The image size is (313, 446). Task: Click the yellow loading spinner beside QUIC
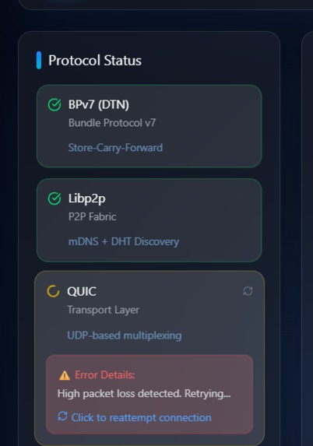(53, 291)
